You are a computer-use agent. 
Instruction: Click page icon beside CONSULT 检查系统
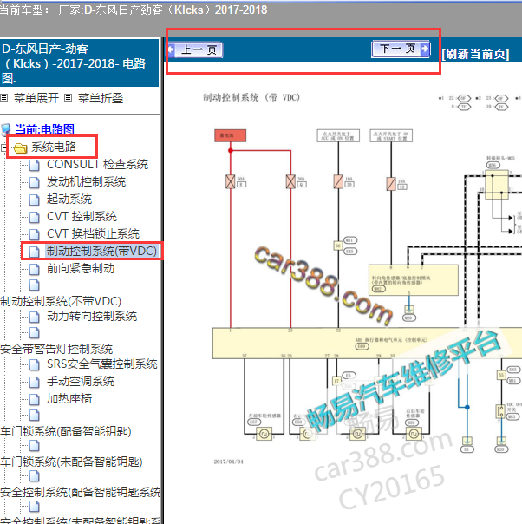pyautogui.click(x=34, y=165)
